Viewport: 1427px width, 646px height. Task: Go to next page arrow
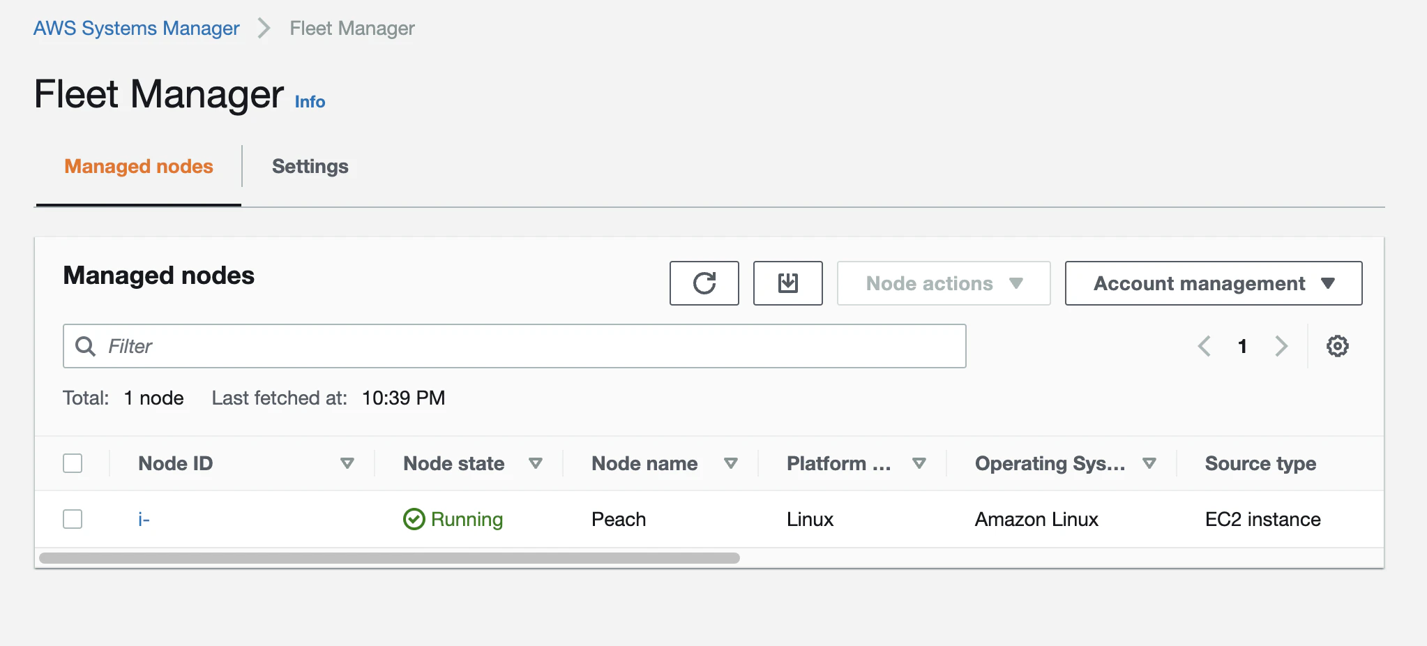[1281, 346]
